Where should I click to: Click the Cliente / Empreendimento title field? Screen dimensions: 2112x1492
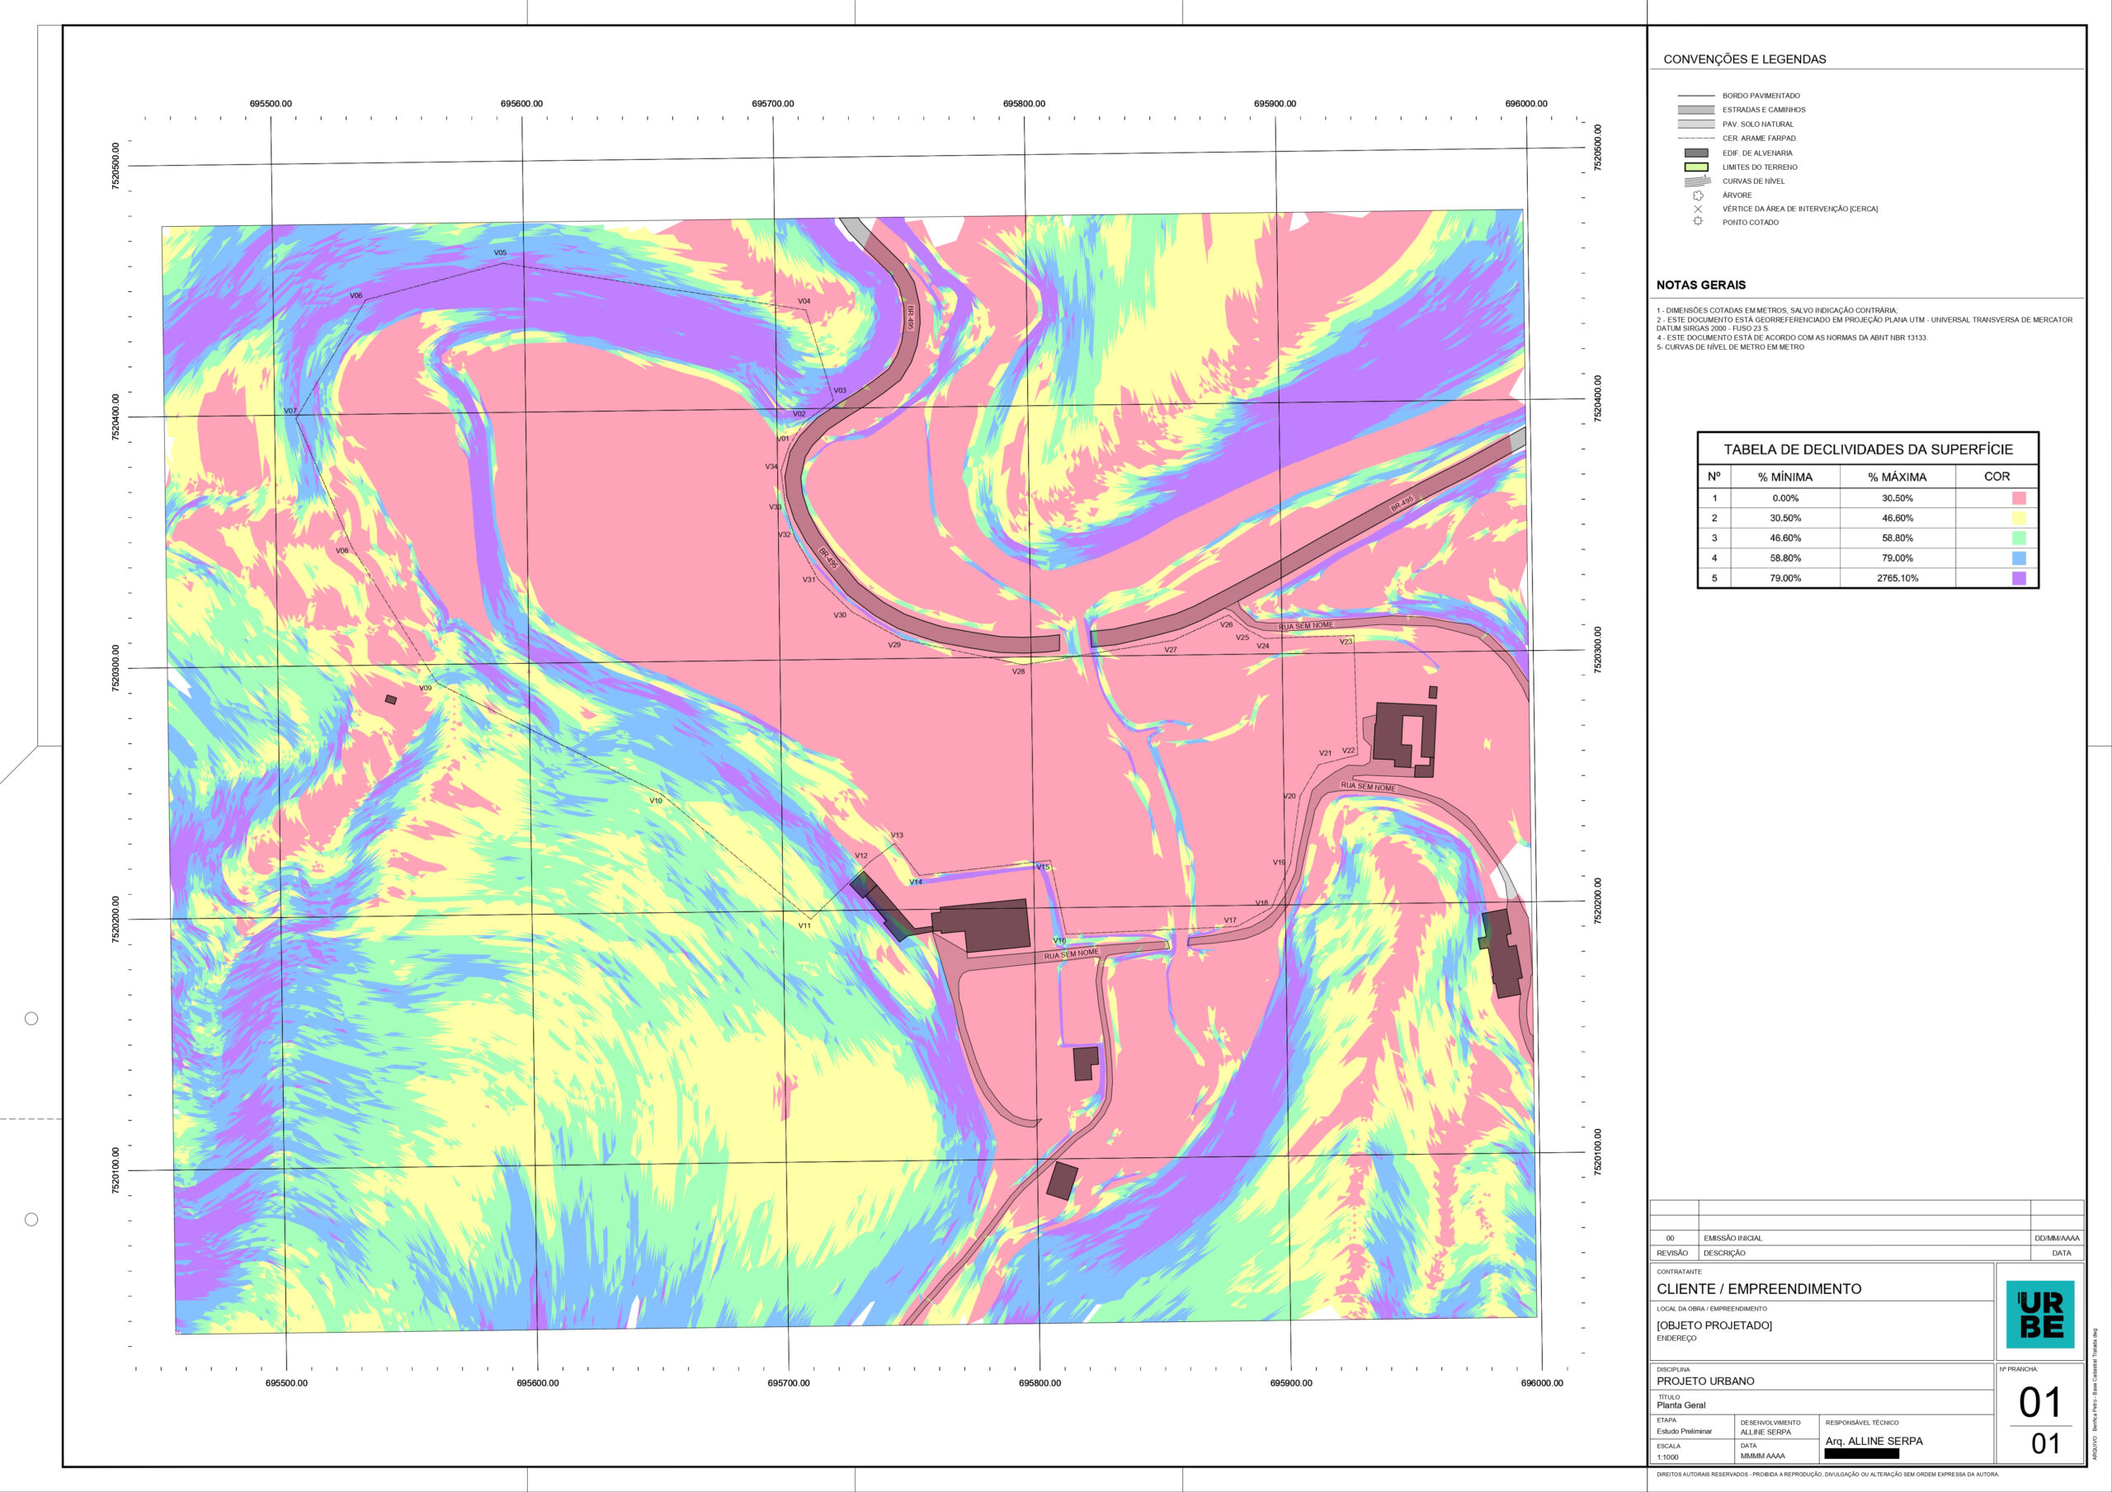tap(1758, 1289)
